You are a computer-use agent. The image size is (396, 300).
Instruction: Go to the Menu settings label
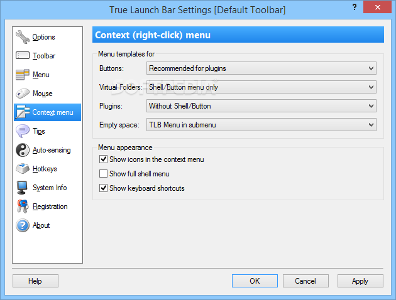pos(41,75)
